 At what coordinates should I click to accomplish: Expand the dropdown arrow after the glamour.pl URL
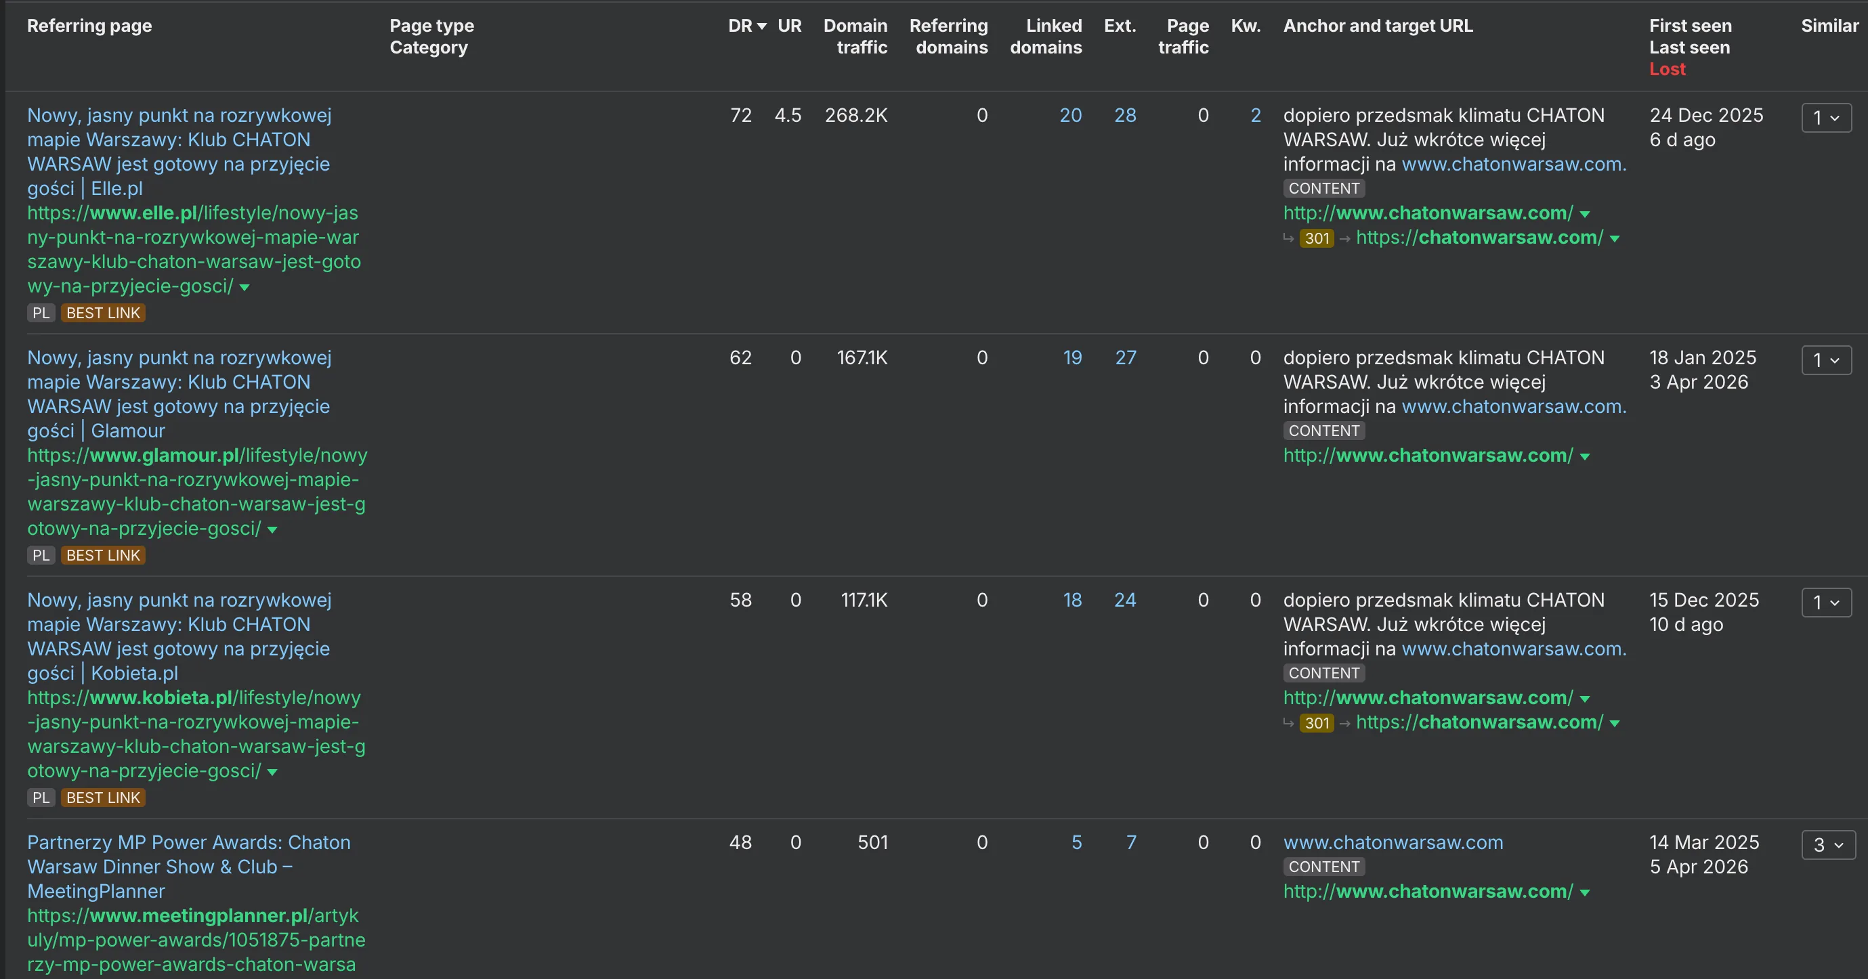click(x=272, y=529)
